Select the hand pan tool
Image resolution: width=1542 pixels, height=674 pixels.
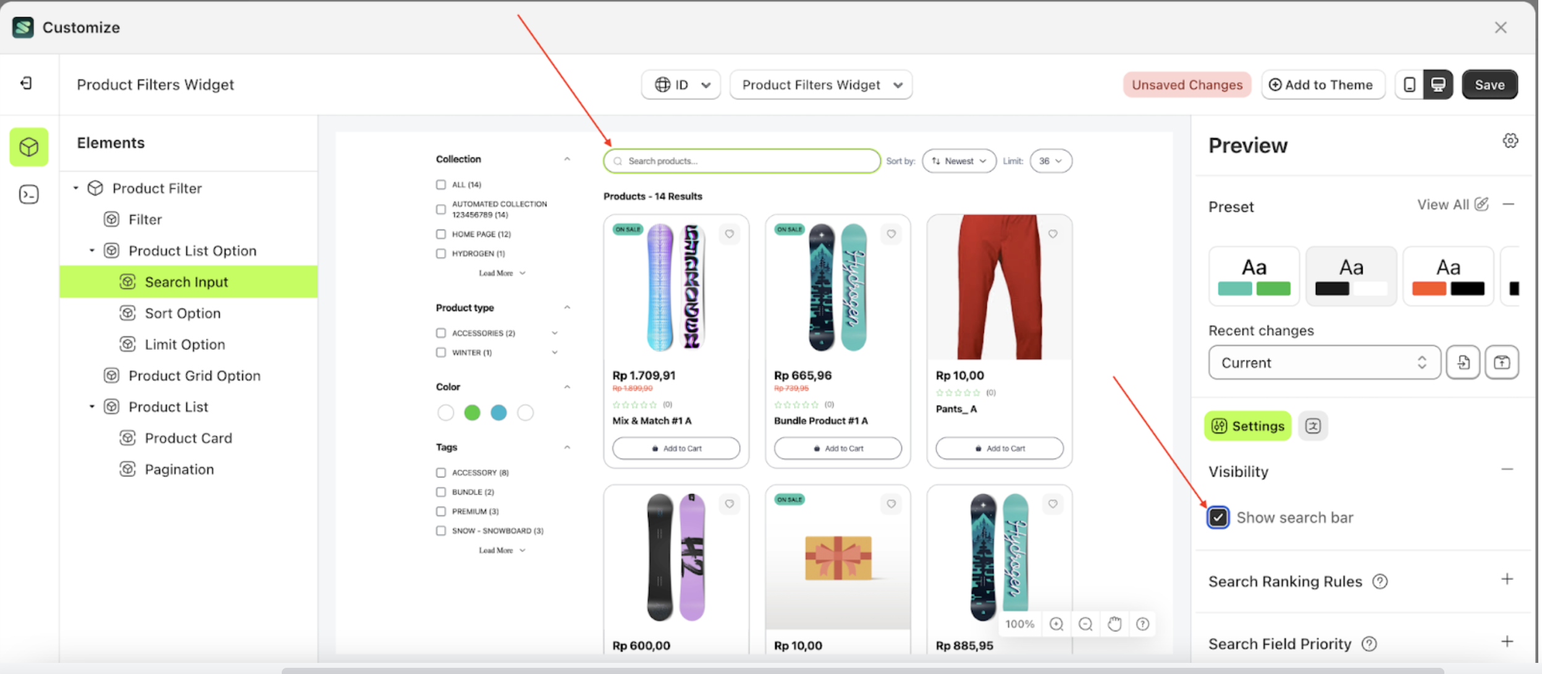1114,624
